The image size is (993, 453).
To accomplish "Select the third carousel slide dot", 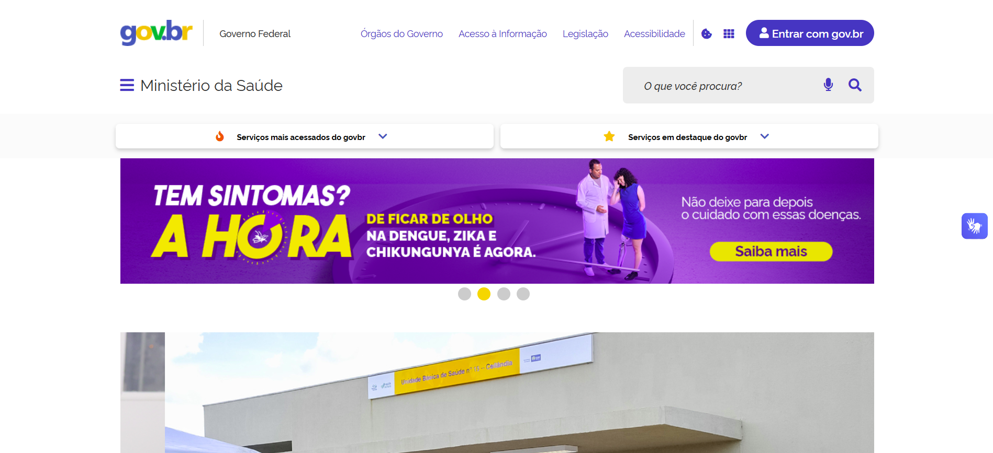I will (x=504, y=294).
